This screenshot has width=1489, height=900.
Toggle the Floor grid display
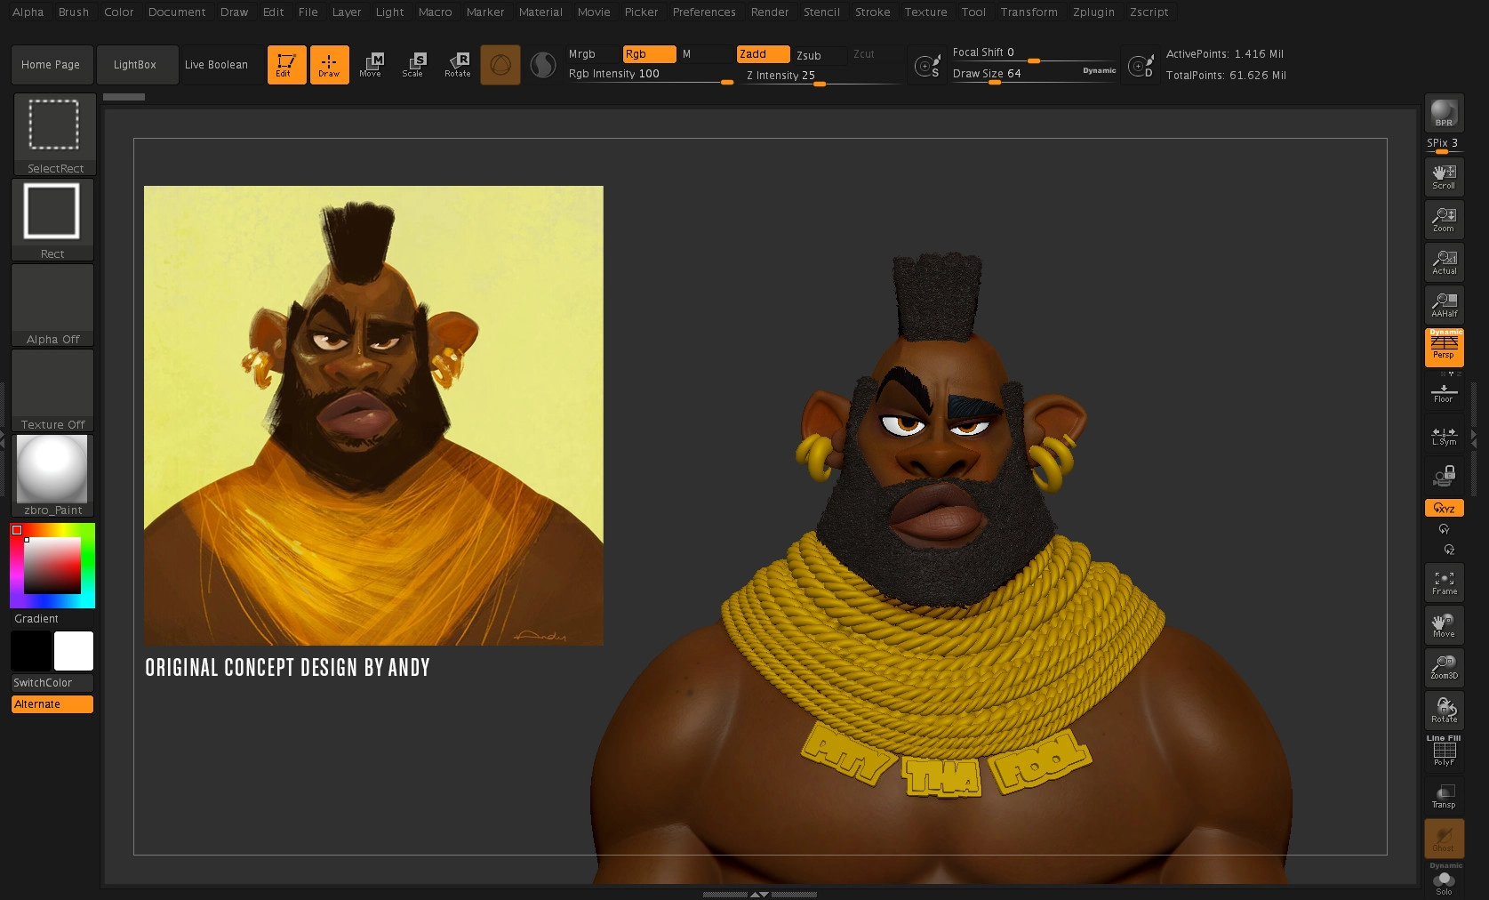click(1444, 392)
